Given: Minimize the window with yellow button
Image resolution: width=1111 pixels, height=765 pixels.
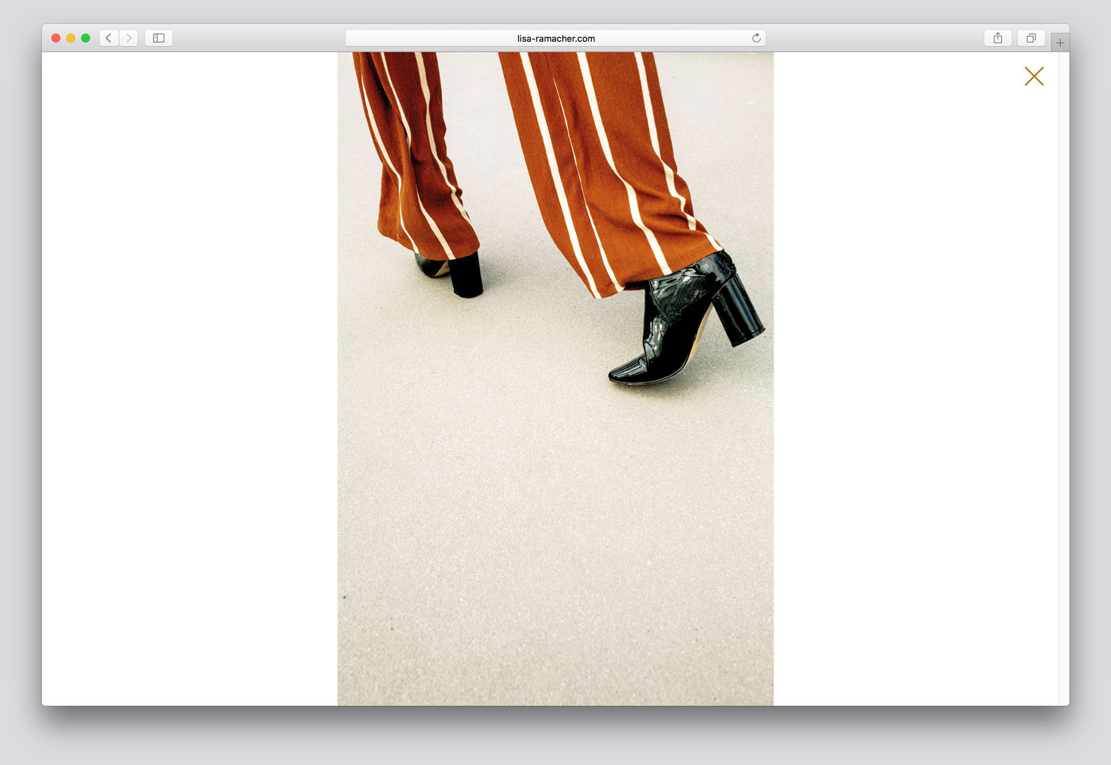Looking at the screenshot, I should click(x=70, y=38).
